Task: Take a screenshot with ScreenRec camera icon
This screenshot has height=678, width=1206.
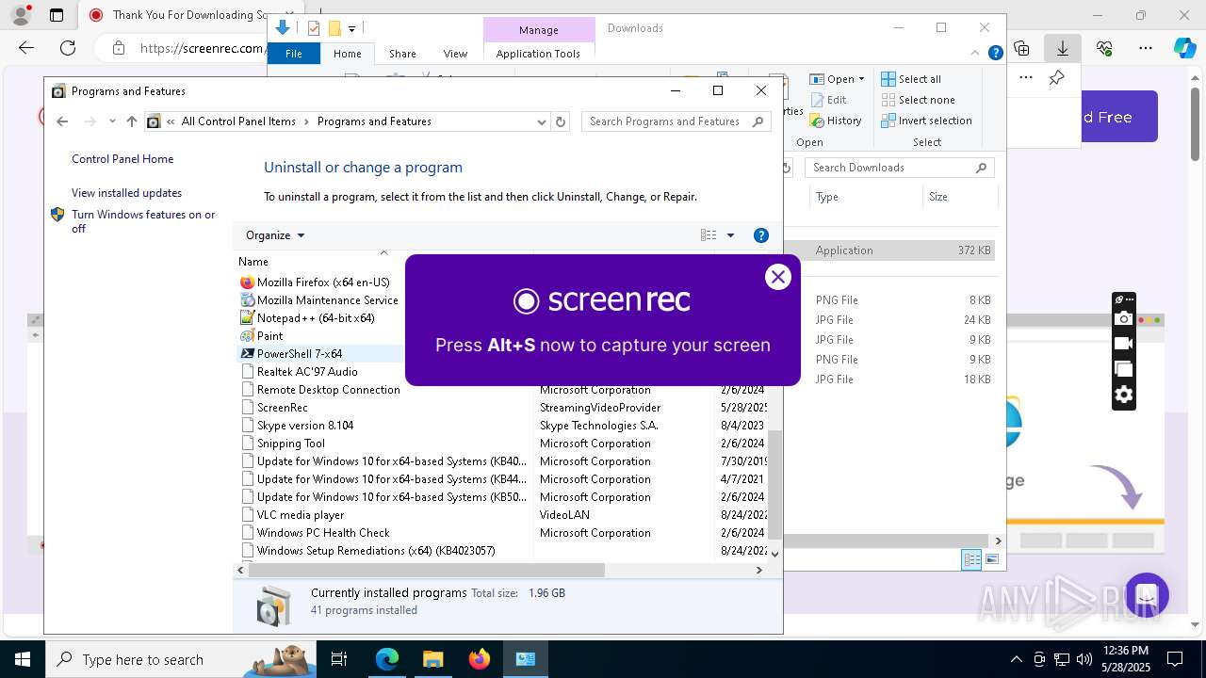Action: pos(1123,319)
